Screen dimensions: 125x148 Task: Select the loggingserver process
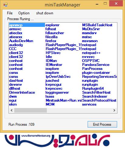tap(57, 92)
